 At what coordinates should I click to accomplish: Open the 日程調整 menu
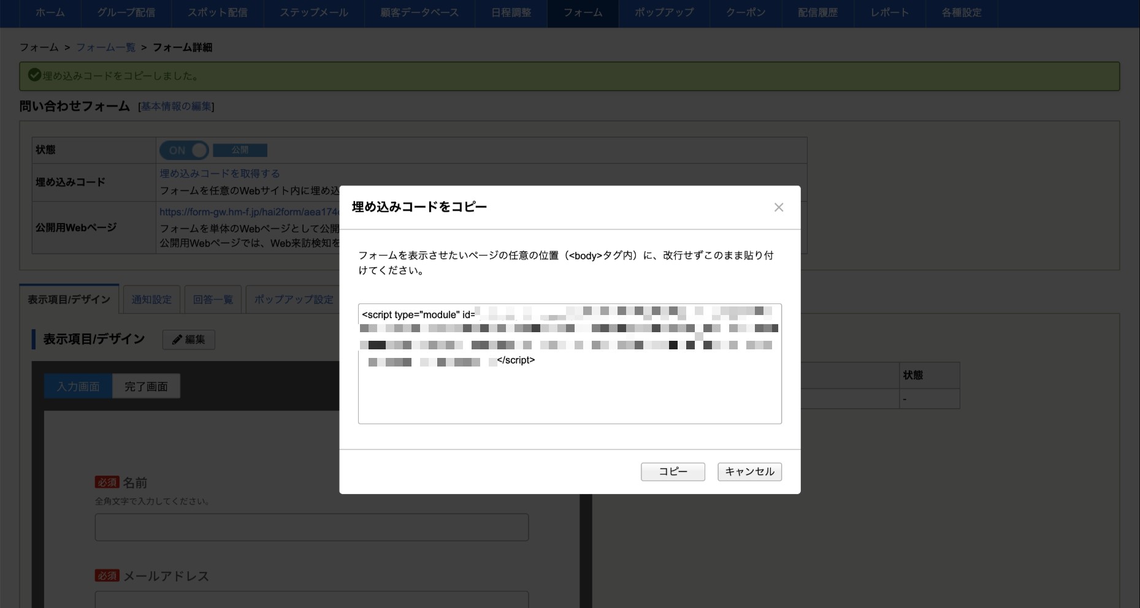[x=511, y=13]
